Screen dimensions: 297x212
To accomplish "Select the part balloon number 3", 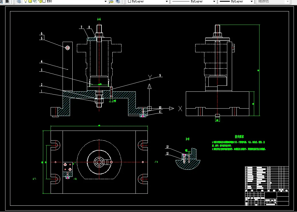I will coord(42,70).
